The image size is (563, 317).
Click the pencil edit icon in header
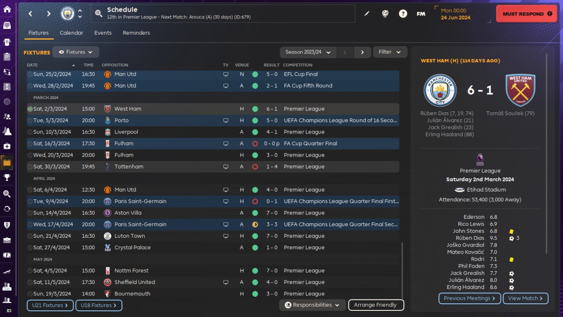pyautogui.click(x=367, y=14)
